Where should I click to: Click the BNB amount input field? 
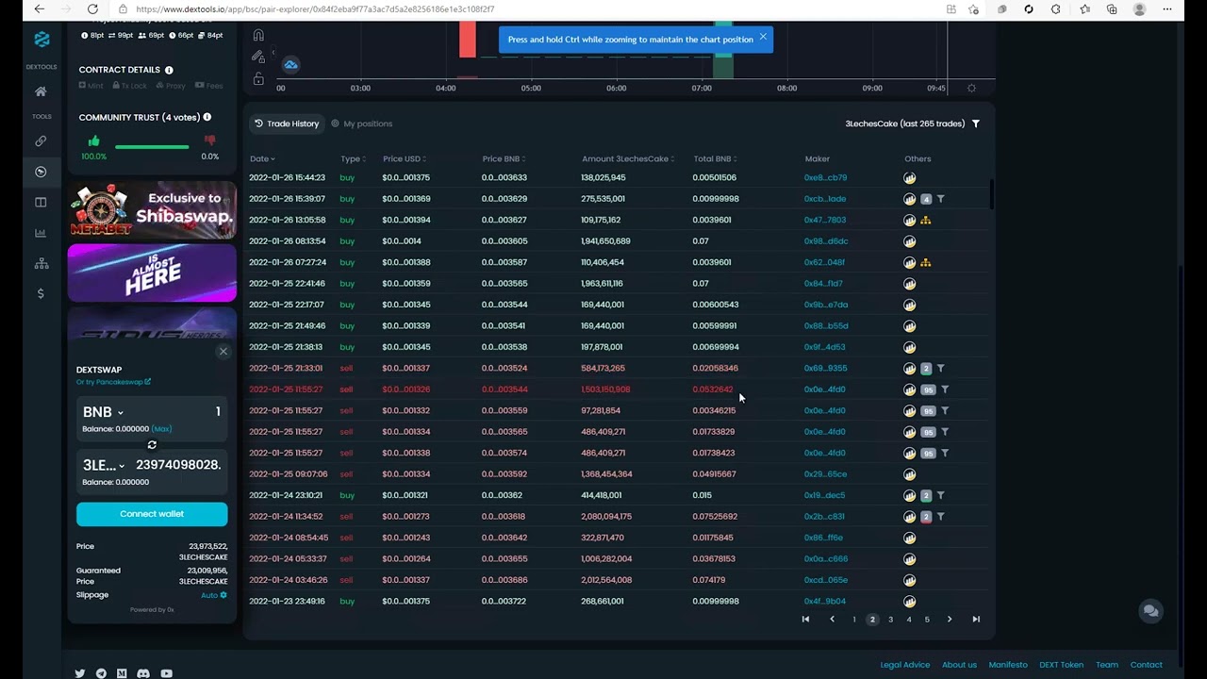tap(179, 412)
